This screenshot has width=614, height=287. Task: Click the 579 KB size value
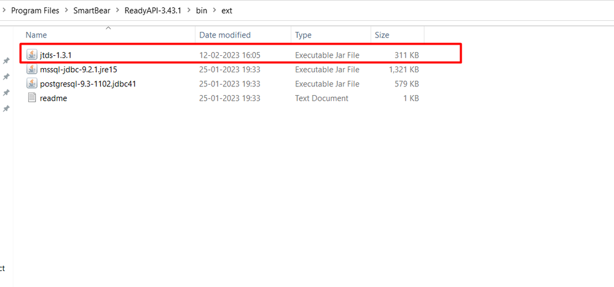[406, 84]
